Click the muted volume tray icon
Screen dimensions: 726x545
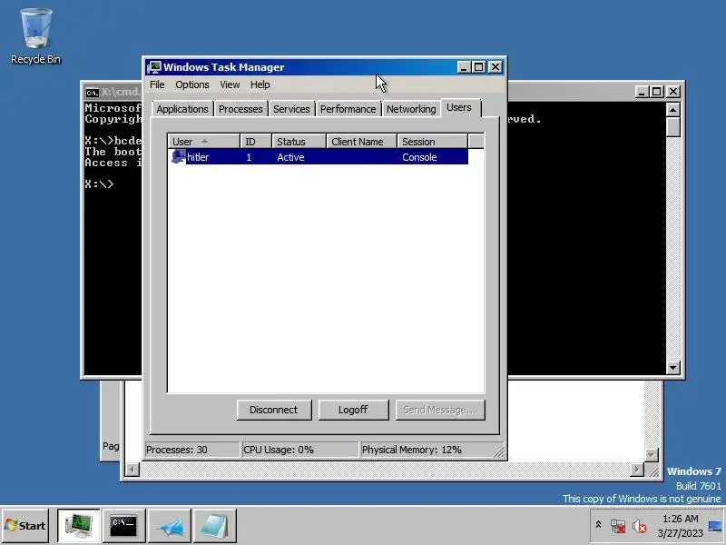point(640,526)
